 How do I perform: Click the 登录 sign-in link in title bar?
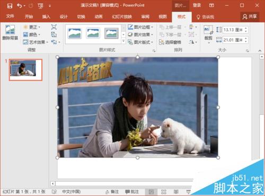(197, 5)
